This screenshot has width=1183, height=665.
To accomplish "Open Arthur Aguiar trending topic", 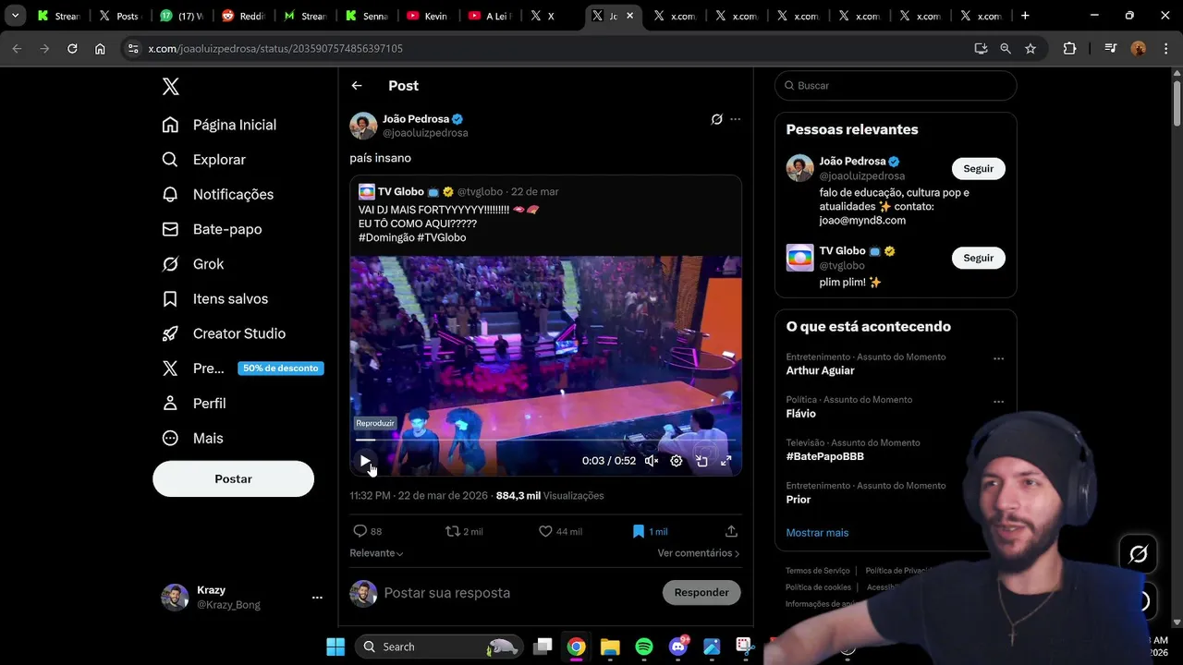I will click(x=820, y=370).
